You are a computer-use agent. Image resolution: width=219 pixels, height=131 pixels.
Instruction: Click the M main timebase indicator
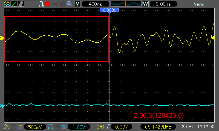pos(78,4)
